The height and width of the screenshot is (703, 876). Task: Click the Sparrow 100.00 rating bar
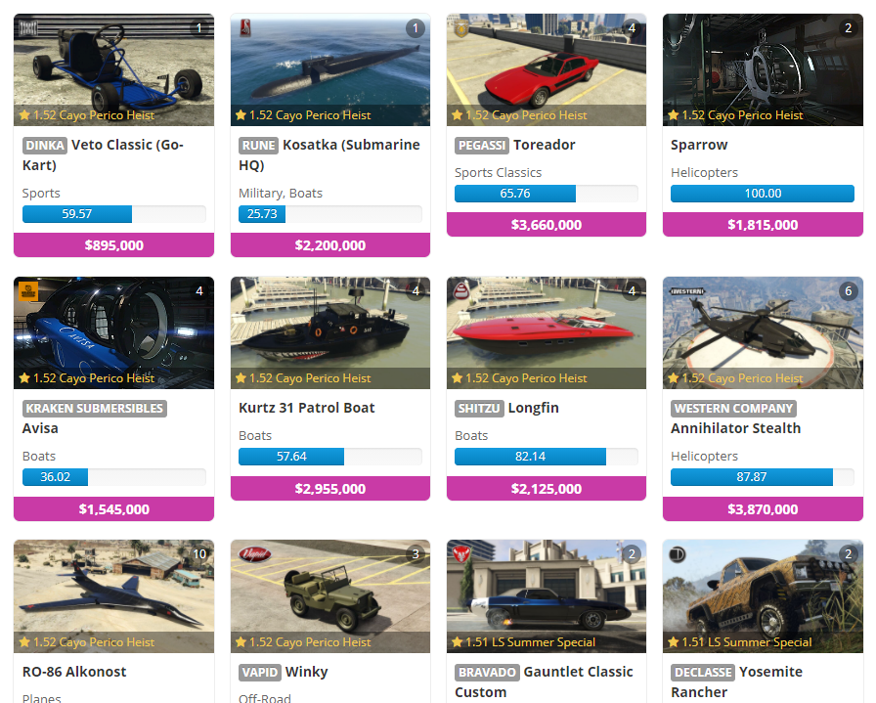[763, 194]
